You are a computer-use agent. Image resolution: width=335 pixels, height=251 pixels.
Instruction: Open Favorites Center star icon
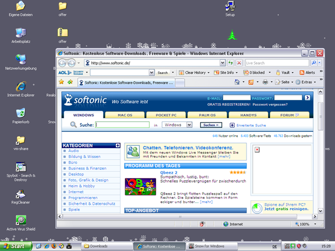coord(61,82)
